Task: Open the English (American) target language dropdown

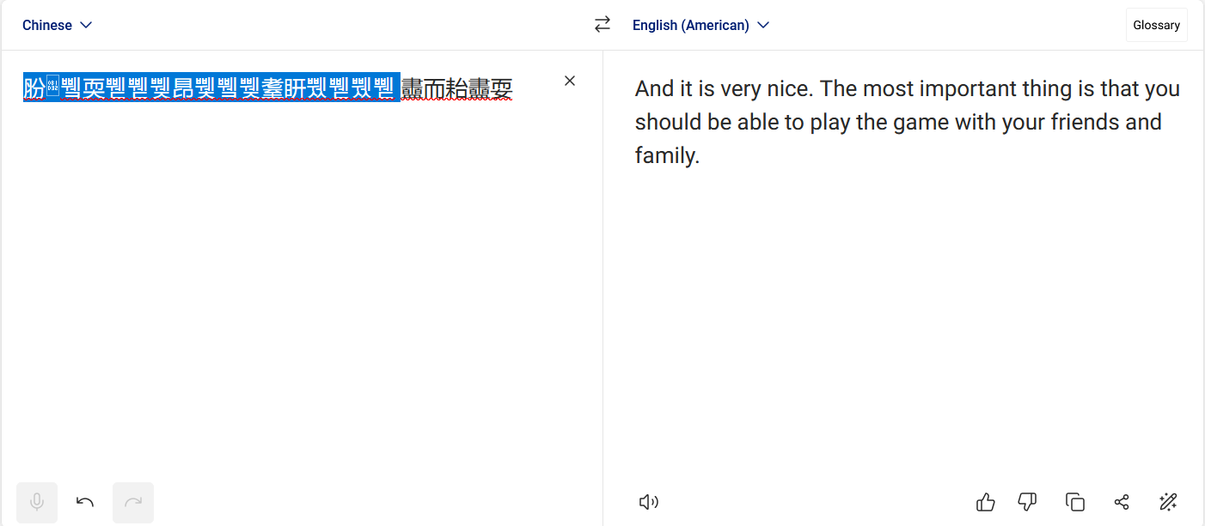Action: 700,25
